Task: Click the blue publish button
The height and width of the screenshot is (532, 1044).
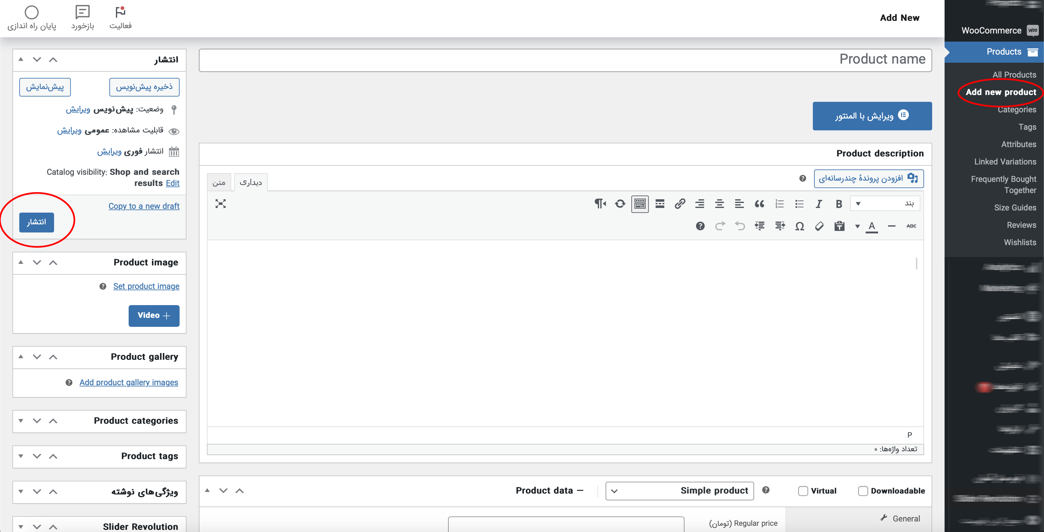Action: click(x=36, y=222)
